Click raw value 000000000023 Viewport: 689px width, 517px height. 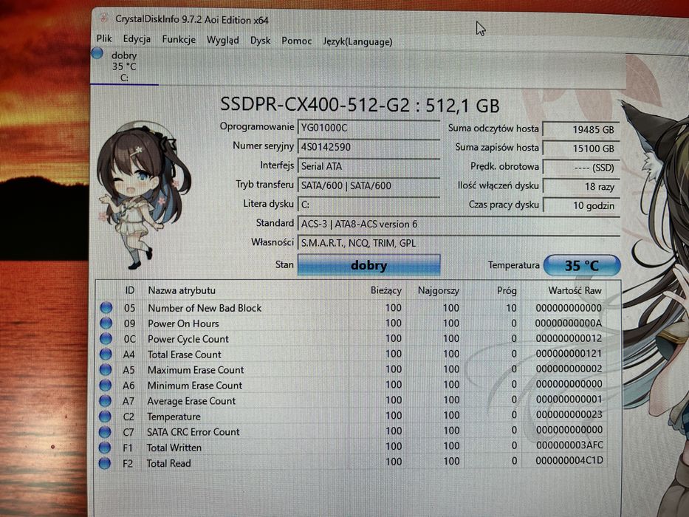[569, 414]
